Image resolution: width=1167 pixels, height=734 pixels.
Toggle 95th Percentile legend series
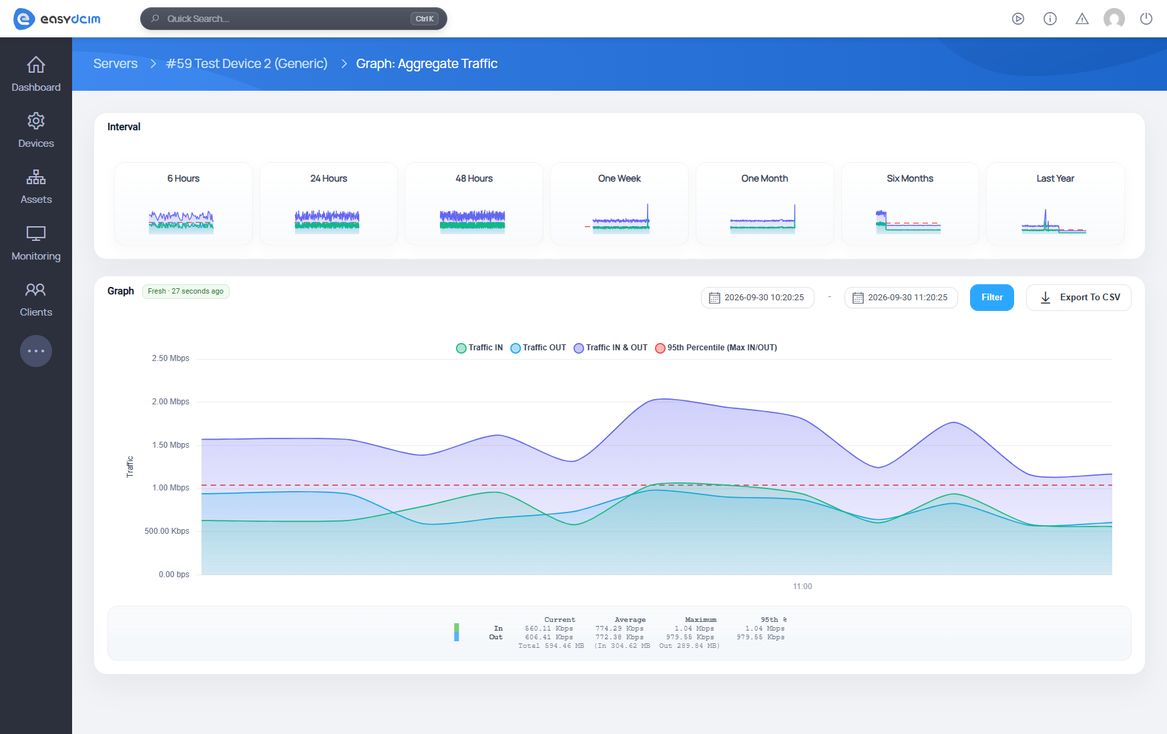tap(716, 348)
